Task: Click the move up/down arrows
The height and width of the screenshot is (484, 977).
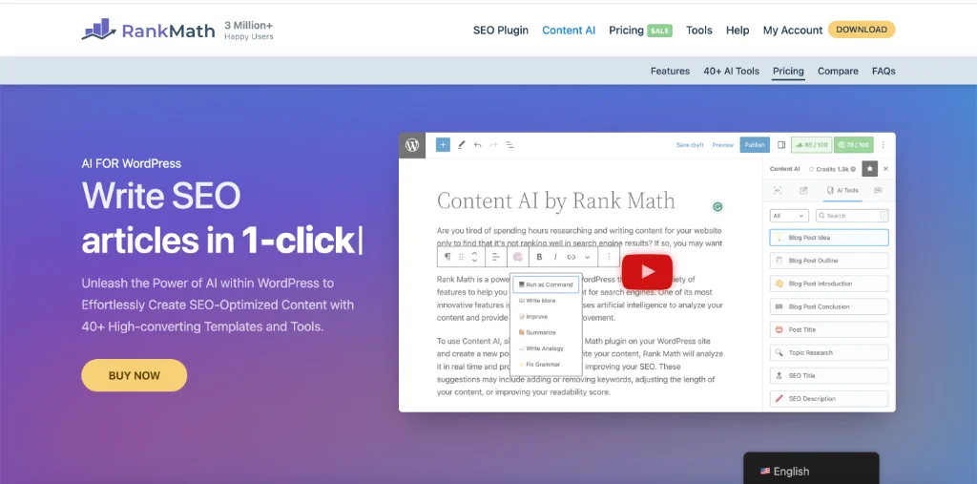Action: point(475,257)
